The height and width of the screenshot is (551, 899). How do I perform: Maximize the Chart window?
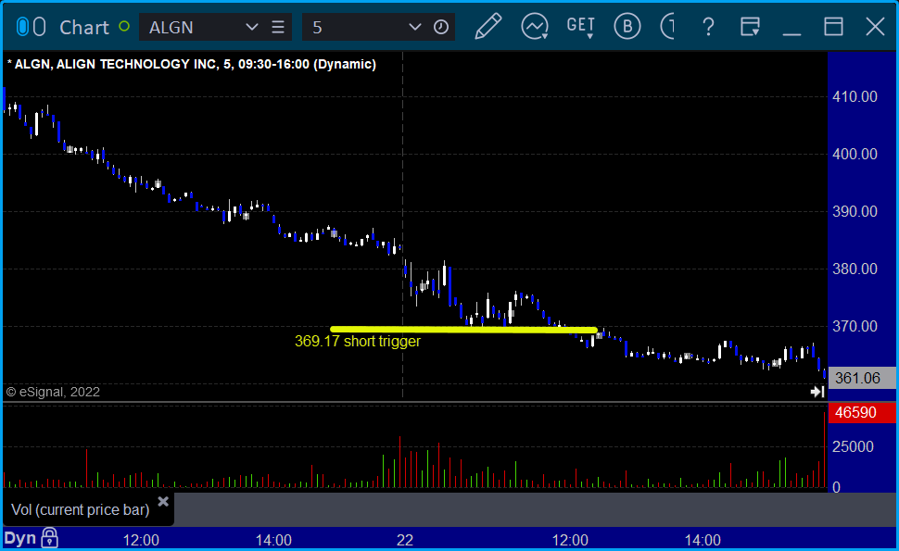(833, 26)
